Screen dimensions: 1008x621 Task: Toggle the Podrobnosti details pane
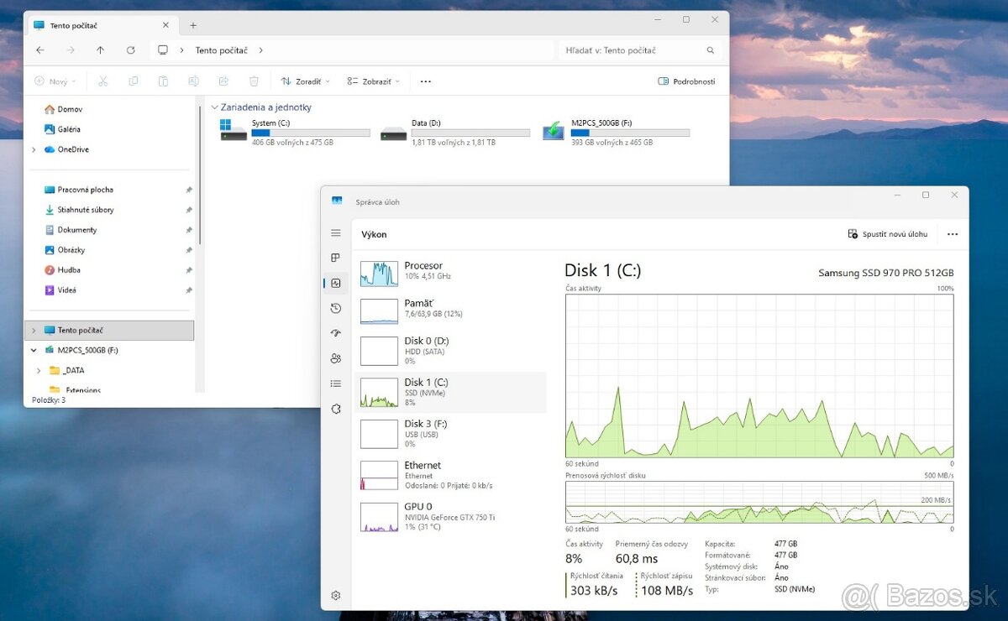[x=686, y=81]
